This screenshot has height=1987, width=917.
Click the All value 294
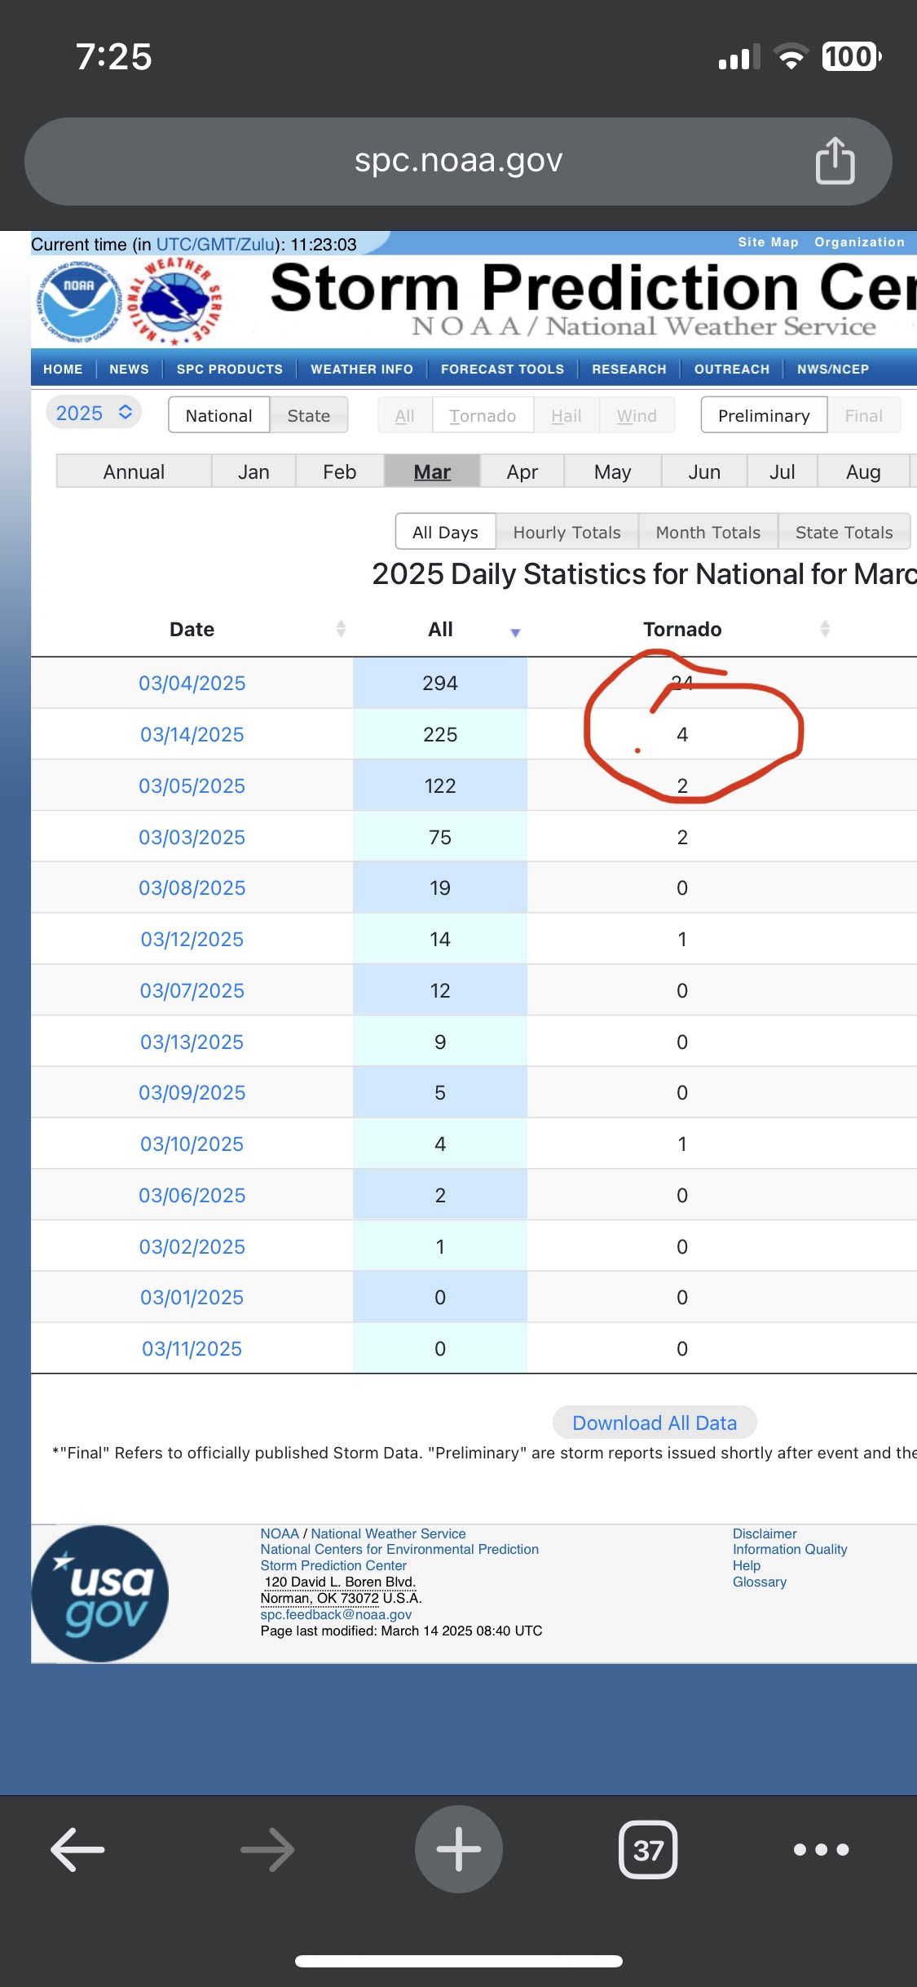pyautogui.click(x=440, y=683)
